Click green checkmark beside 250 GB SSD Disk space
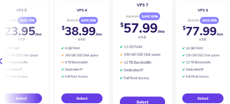 [183, 55]
